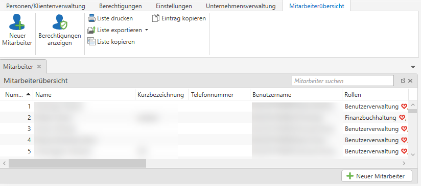Close the Mitarbeiterübersicht panel with X

[x=410, y=81]
